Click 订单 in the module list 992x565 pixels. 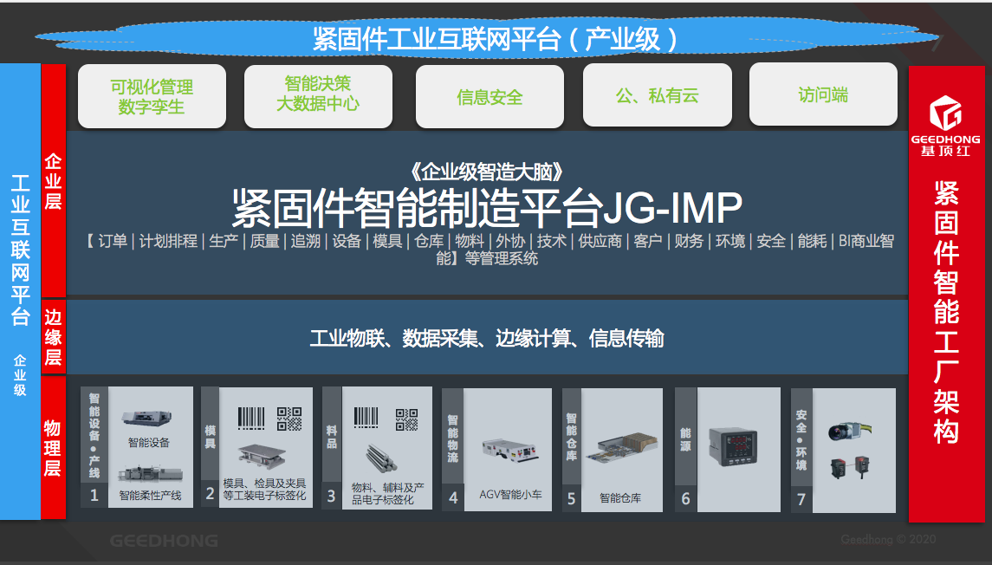[113, 241]
